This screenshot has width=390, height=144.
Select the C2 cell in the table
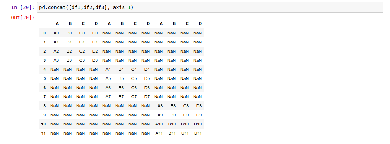click(82, 51)
